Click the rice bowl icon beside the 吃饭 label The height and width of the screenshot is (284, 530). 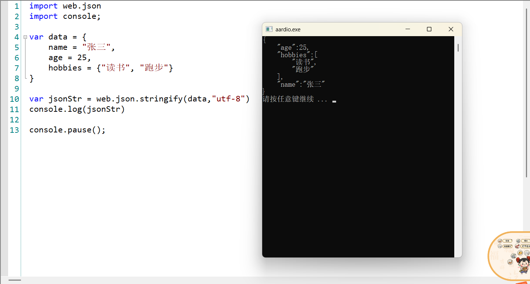(x=500, y=241)
